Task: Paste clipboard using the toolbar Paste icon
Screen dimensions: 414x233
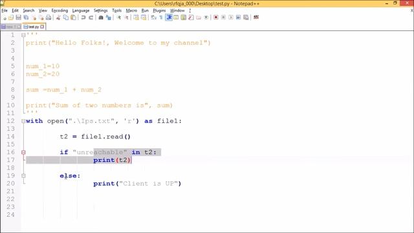Action: tap(73, 17)
